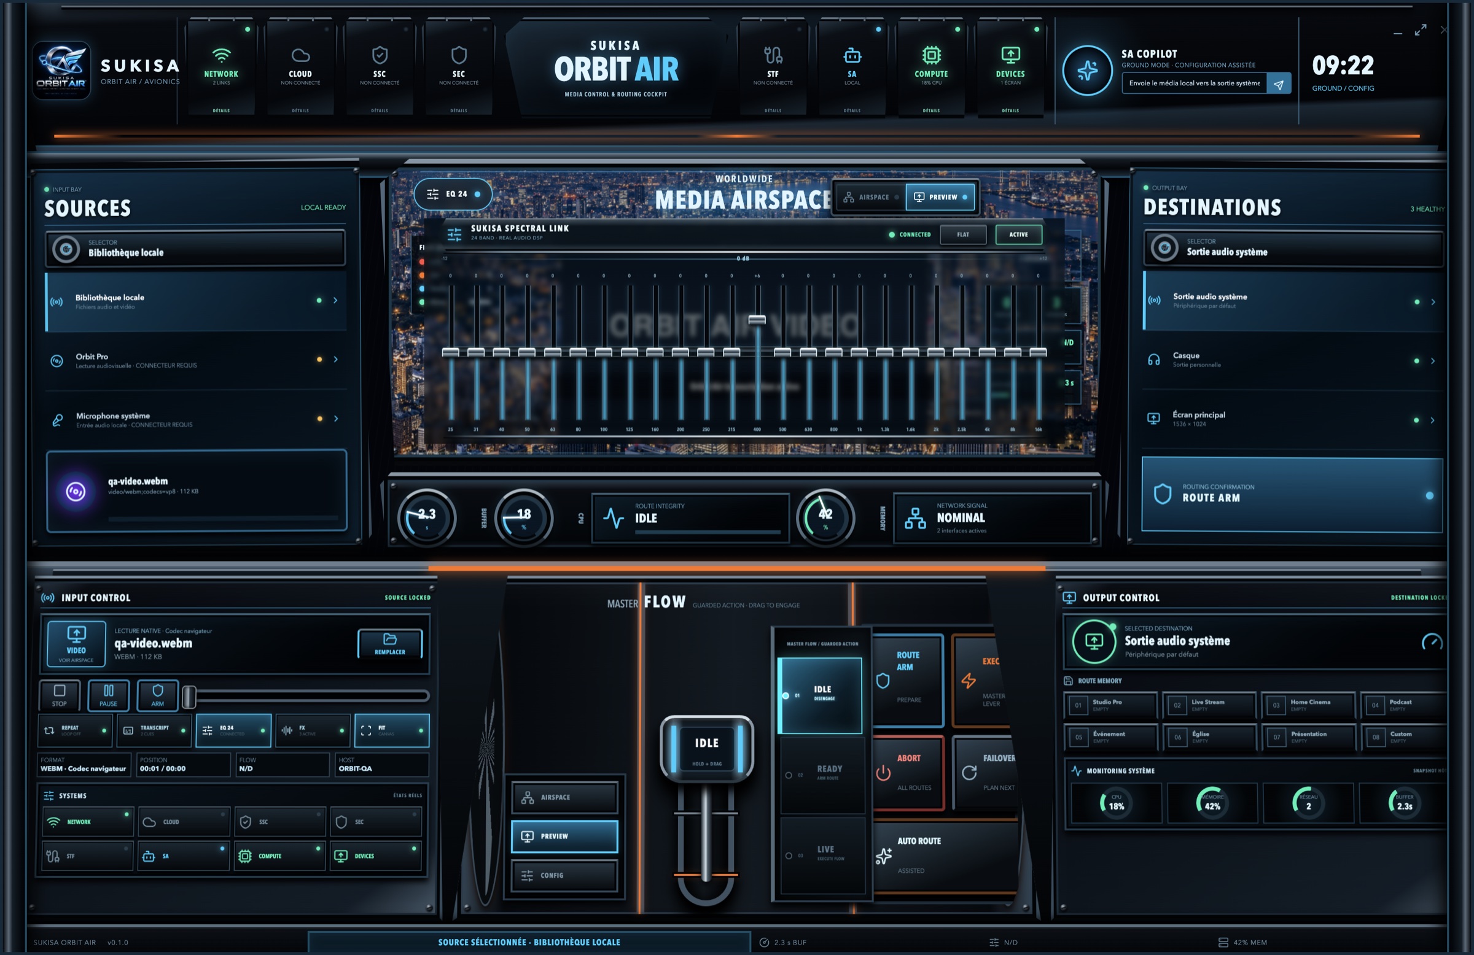Click the SA Copilot prompt input field
The width and height of the screenshot is (1474, 955).
[x=1194, y=83]
